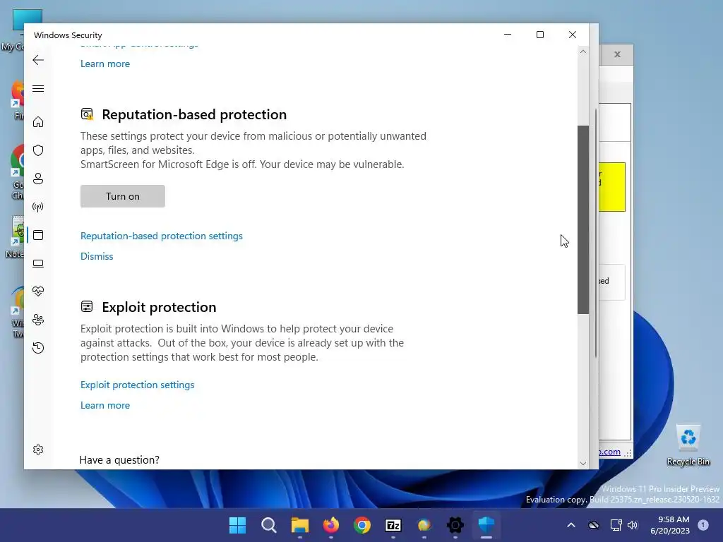Image resolution: width=723 pixels, height=542 pixels.
Task: Open Settings gear app on taskbar
Action: tap(455, 525)
